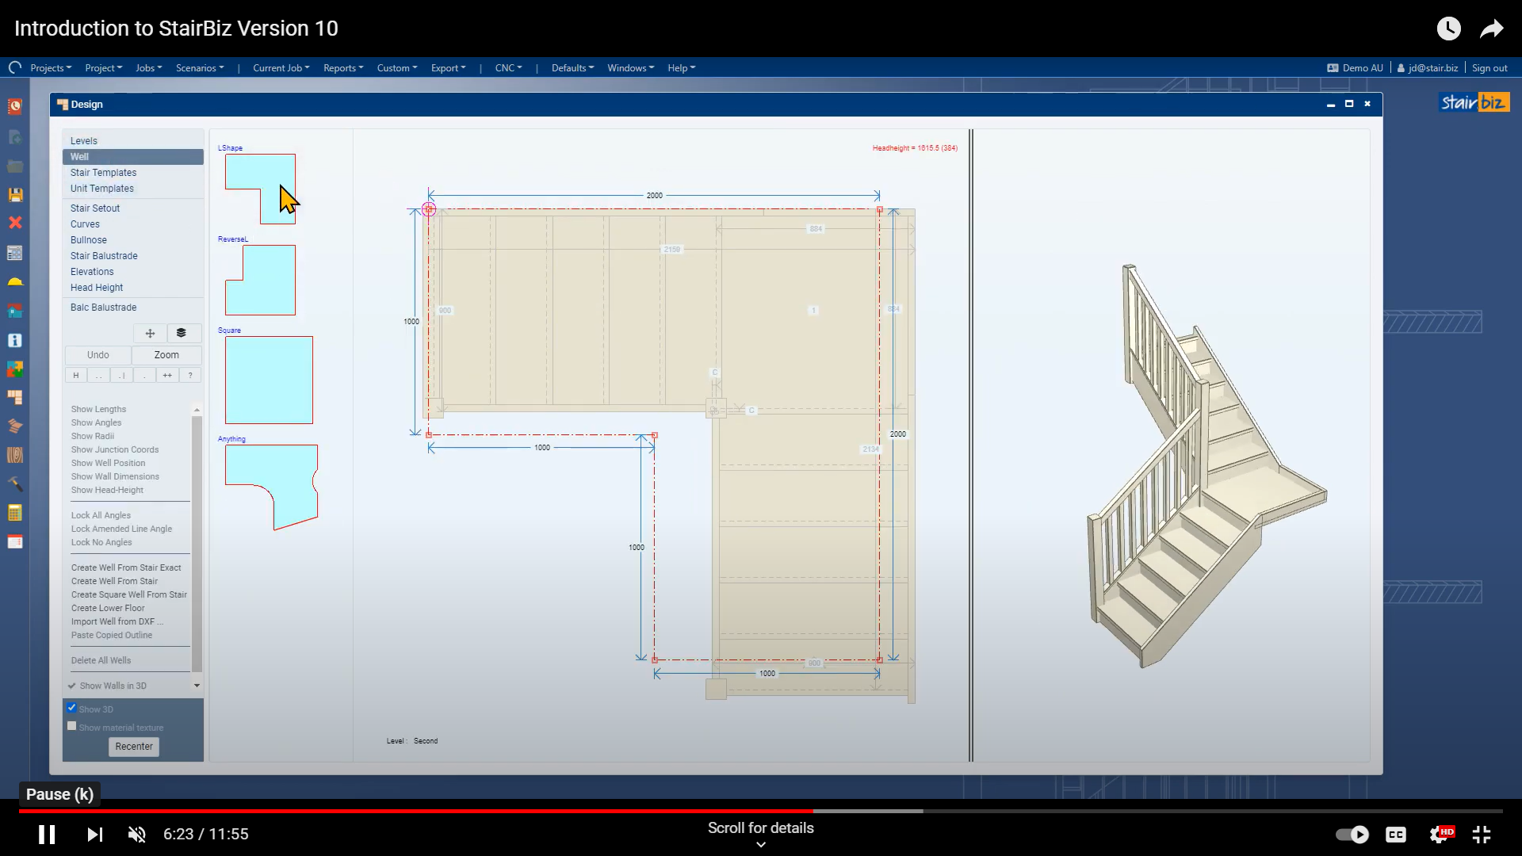Image resolution: width=1522 pixels, height=856 pixels.
Task: Click the floppy disk save icon
Action: (x=14, y=194)
